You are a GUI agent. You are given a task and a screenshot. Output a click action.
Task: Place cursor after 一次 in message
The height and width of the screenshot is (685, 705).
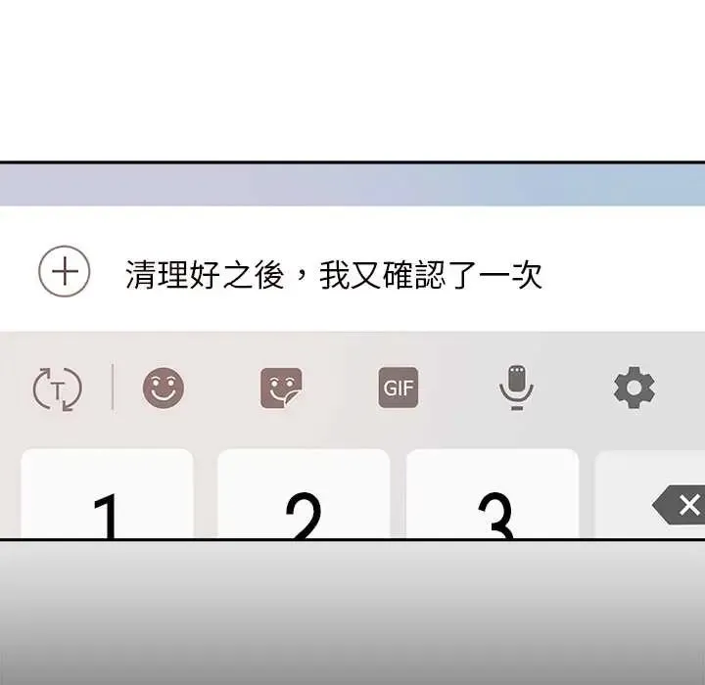543,274
